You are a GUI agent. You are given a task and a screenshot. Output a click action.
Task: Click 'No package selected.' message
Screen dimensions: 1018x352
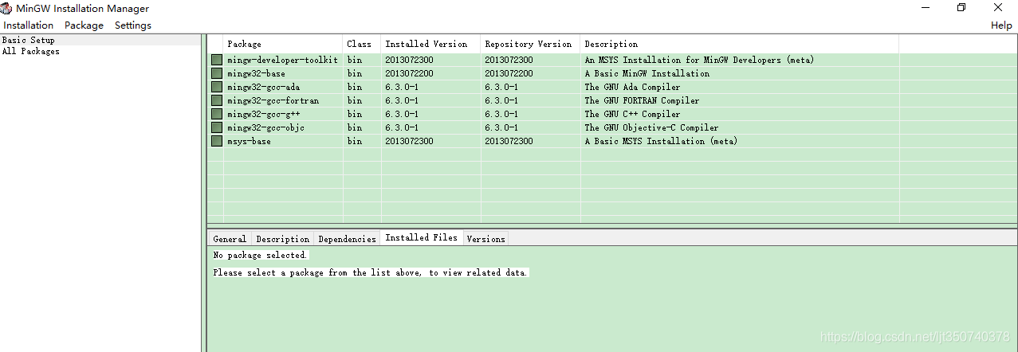260,255
